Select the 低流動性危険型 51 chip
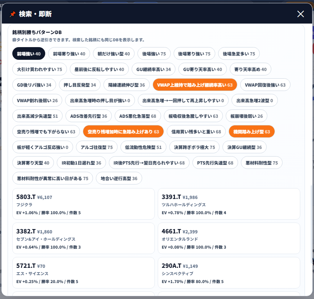The width and height of the screenshot is (314, 299). pyautogui.click(x=143, y=147)
